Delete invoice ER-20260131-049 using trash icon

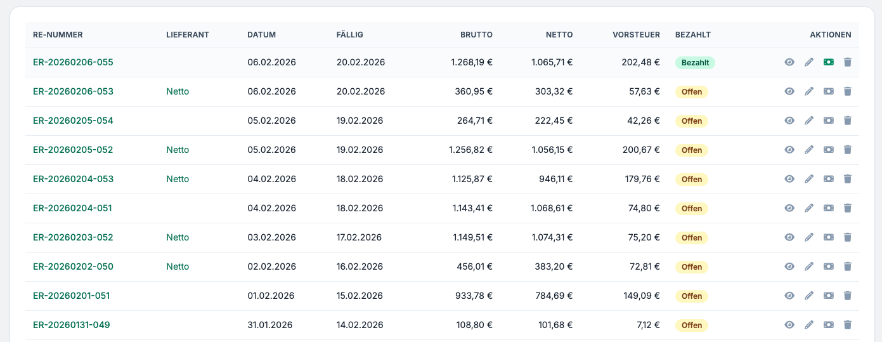[x=848, y=325]
